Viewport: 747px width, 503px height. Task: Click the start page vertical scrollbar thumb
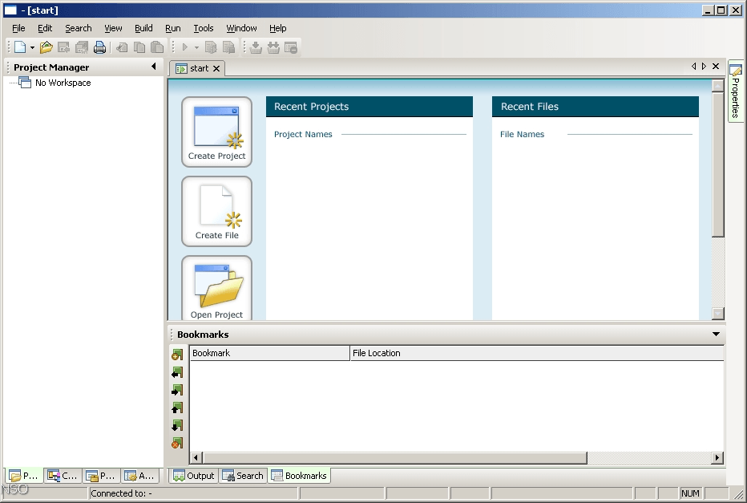coord(718,164)
